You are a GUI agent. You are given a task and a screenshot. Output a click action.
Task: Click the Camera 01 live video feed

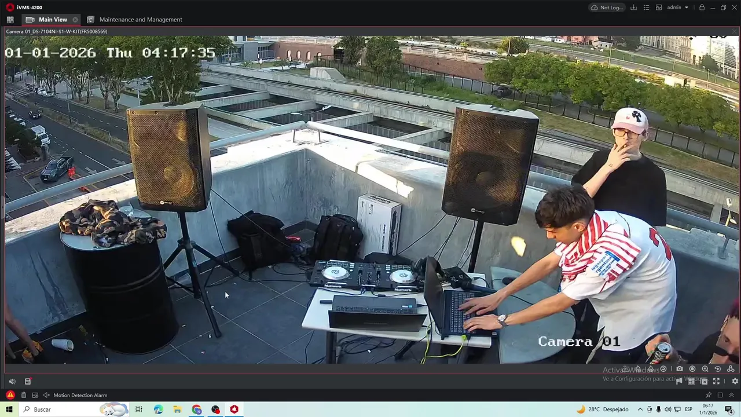[370, 200]
